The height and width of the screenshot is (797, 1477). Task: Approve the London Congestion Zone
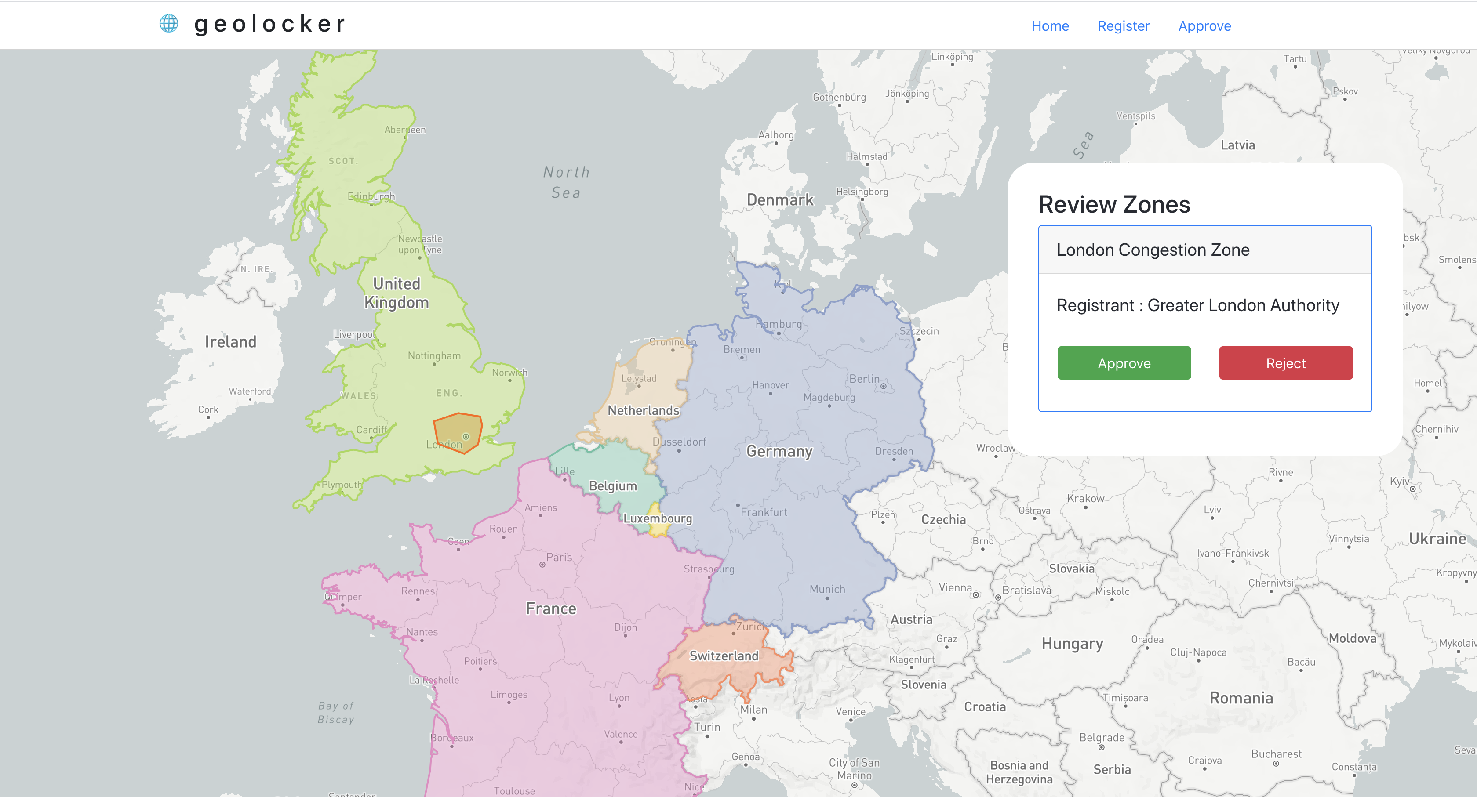tap(1124, 362)
